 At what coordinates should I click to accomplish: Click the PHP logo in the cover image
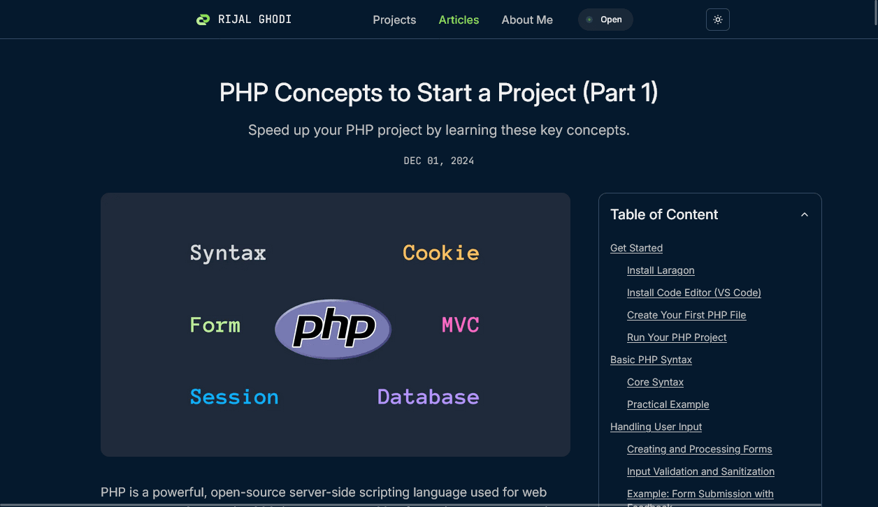tap(333, 328)
